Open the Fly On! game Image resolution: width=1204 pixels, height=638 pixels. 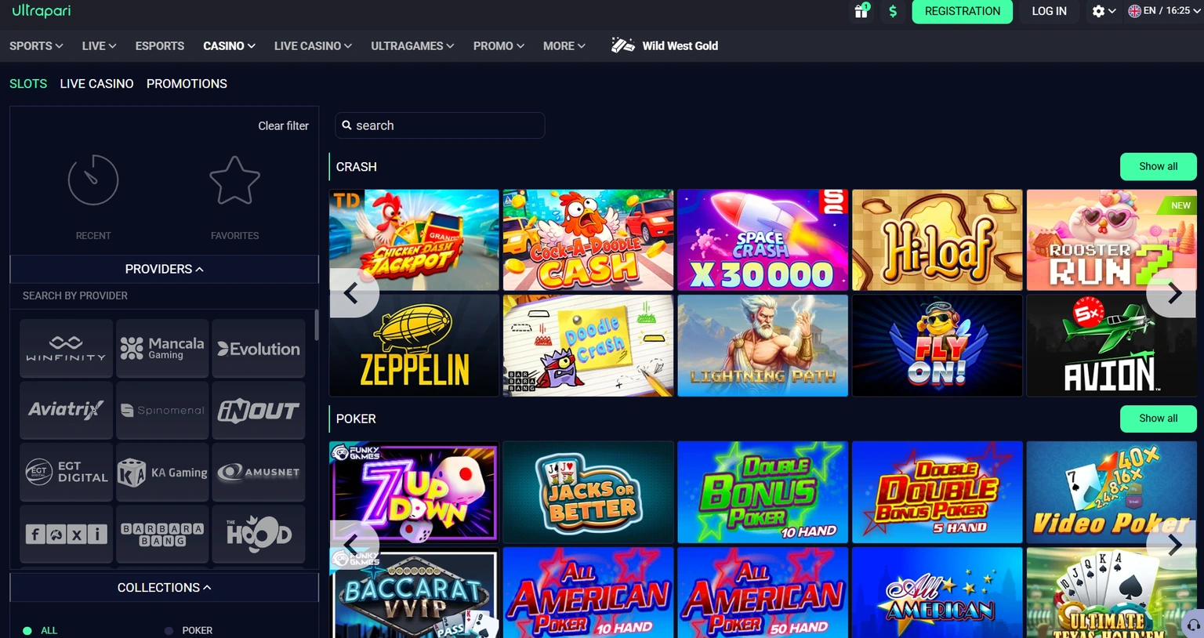pyautogui.click(x=937, y=346)
